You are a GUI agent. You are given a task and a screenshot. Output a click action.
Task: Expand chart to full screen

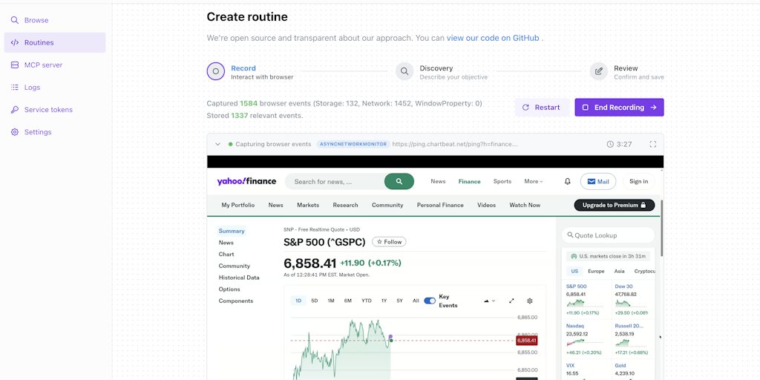(x=511, y=301)
